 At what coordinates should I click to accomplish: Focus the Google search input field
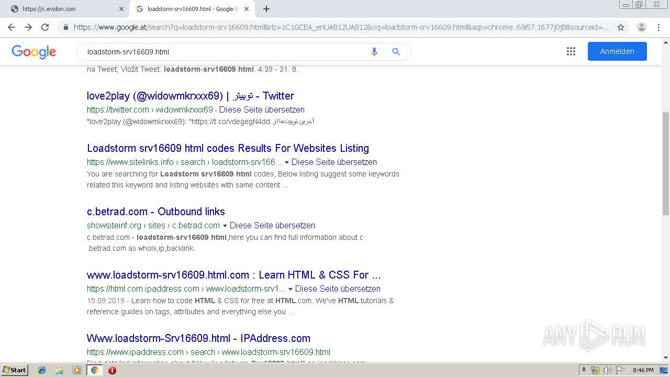coord(225,52)
